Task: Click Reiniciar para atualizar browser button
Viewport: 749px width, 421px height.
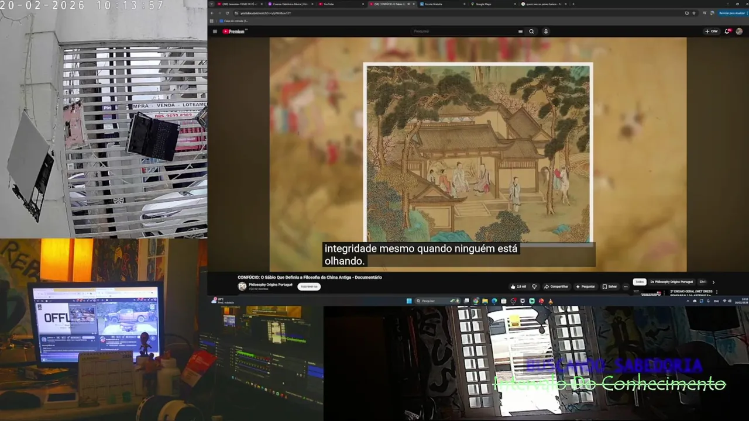Action: (731, 13)
